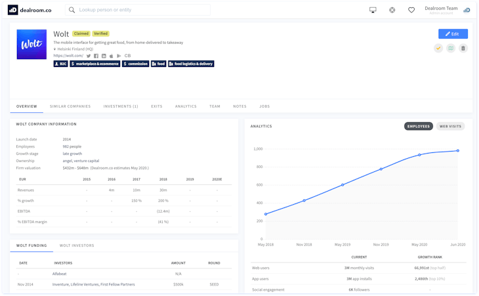Open the https://wolt.com/ link
The image size is (479, 296).
pos(68,56)
